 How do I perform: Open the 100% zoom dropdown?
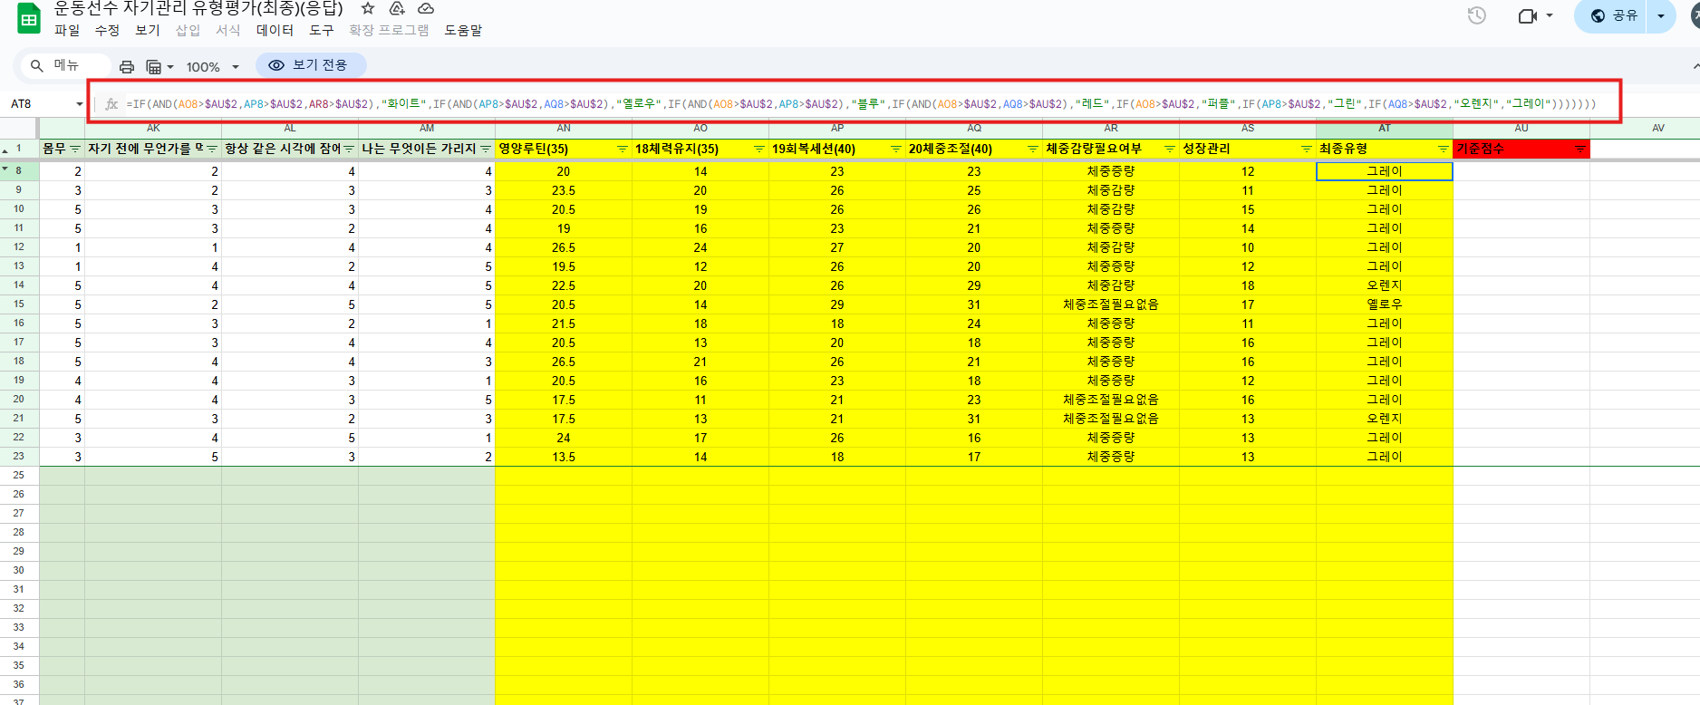click(212, 66)
